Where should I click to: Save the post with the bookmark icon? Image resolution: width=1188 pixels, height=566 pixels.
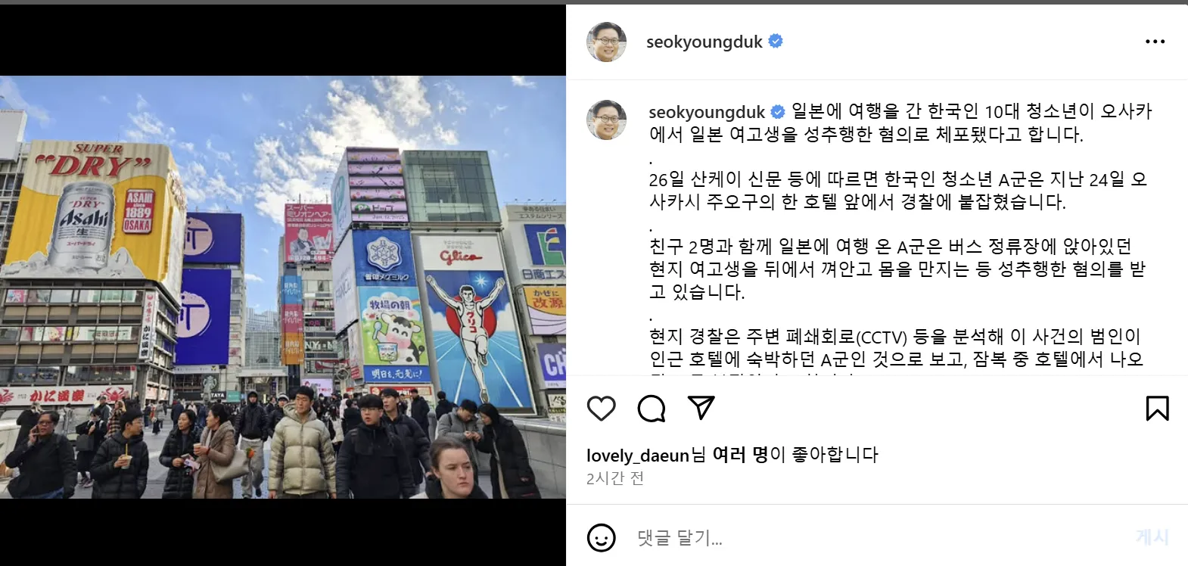click(x=1157, y=409)
